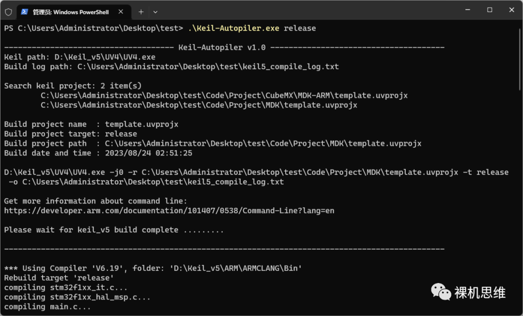This screenshot has height=316, width=523.
Task: Click the 'UV4.exe -j0 -r' command line
Action: click(256, 172)
